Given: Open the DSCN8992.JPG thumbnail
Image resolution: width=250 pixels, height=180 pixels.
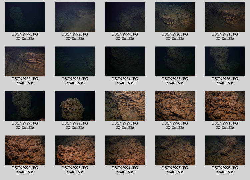Looking at the screenshot, I should pos(25,150).
